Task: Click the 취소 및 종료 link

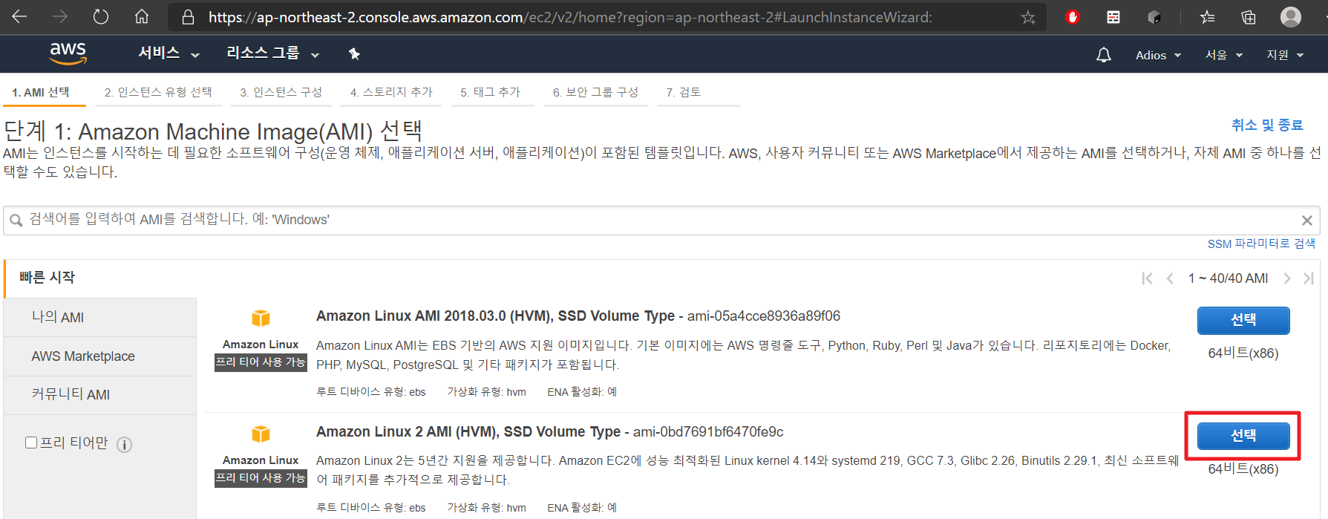Action: tap(1267, 125)
